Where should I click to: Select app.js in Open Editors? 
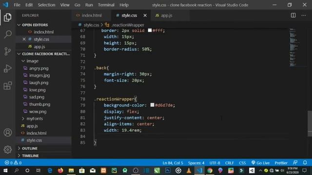click(39, 47)
